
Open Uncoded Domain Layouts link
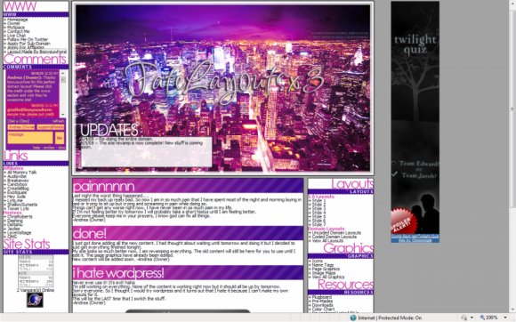[x=336, y=232]
